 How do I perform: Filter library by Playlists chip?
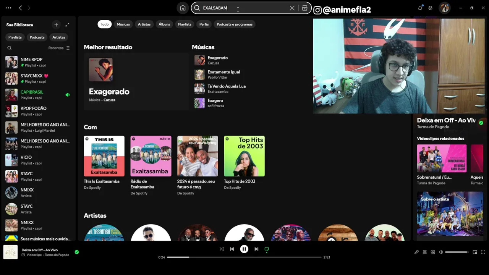[15, 37]
